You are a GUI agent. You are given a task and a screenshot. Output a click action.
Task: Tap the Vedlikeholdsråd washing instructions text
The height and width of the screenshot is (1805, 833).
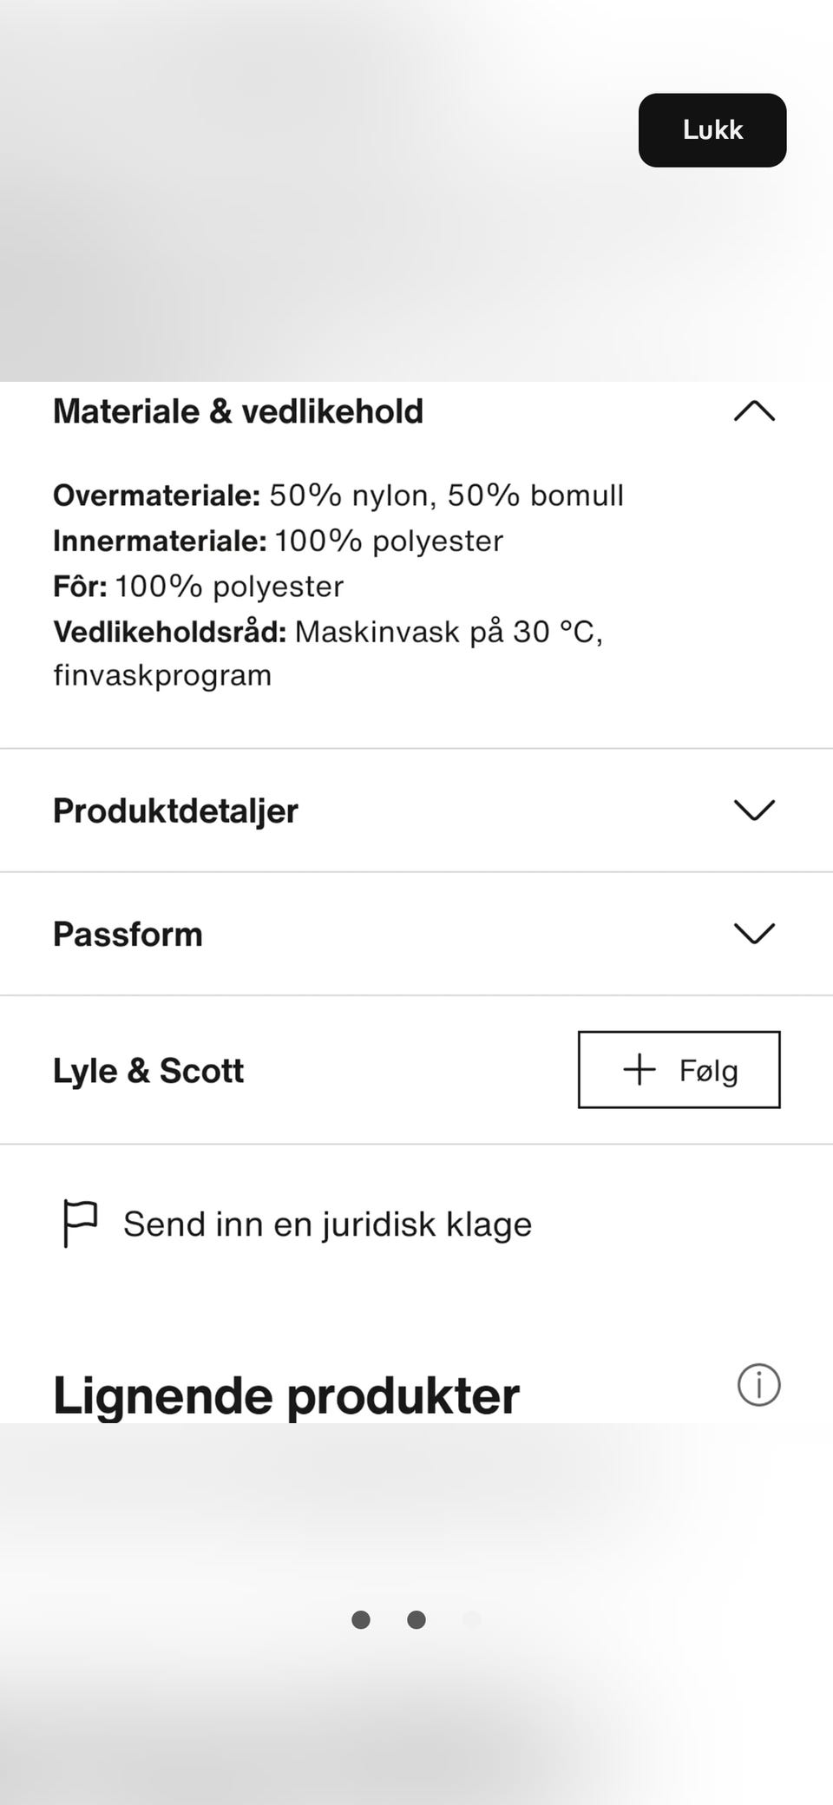tap(328, 653)
